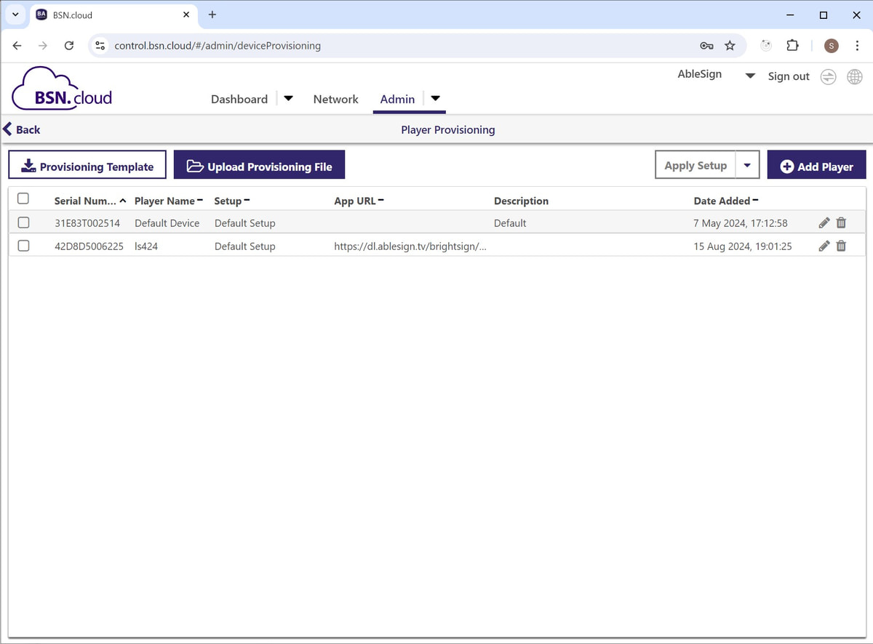Expand the AbleSign account dropdown

coord(749,75)
